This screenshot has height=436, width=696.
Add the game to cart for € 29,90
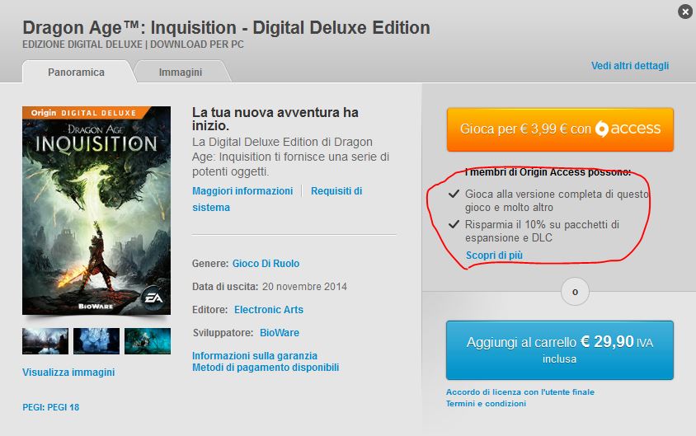560,350
